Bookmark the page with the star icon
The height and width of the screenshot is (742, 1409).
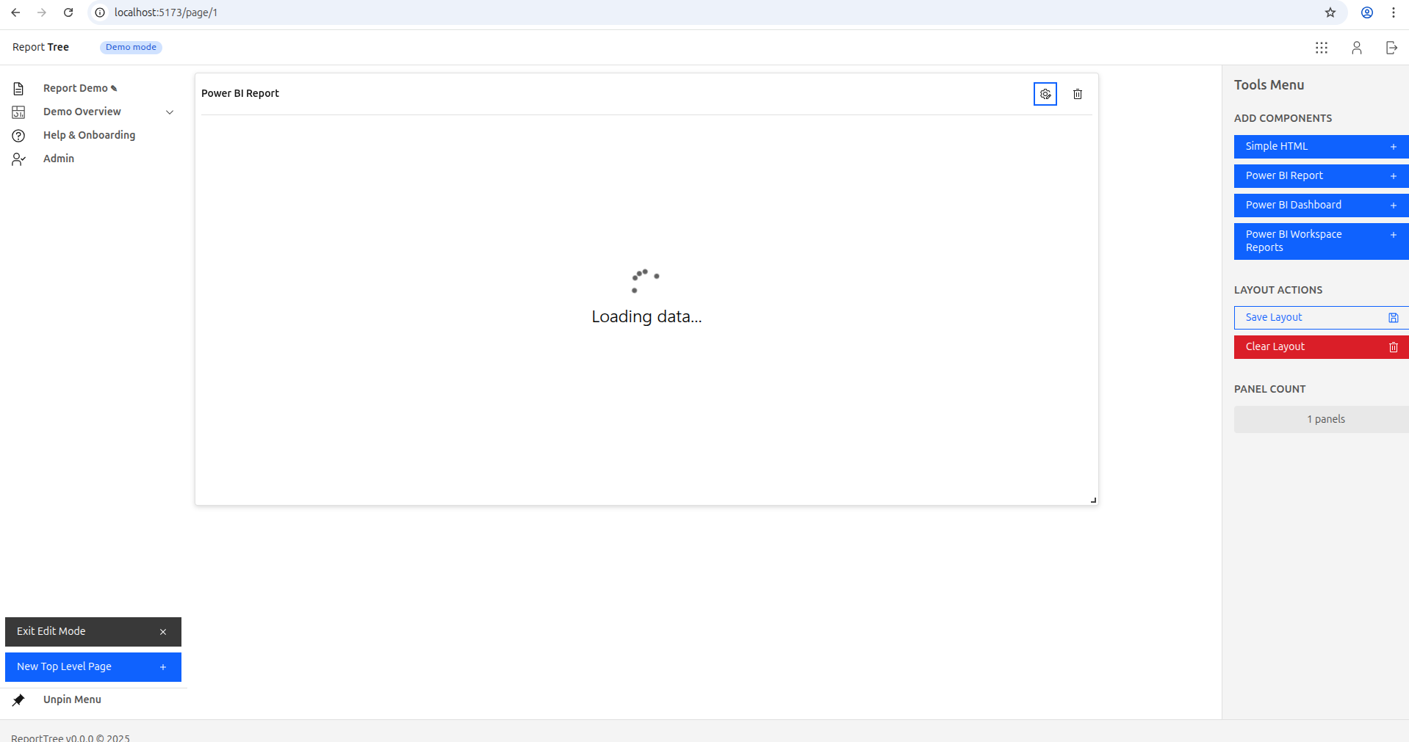tap(1330, 12)
